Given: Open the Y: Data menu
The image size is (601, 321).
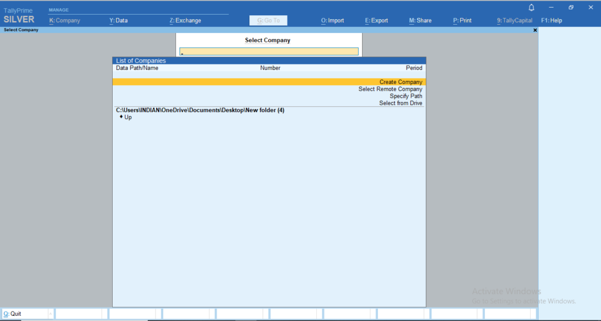Looking at the screenshot, I should click(x=119, y=21).
